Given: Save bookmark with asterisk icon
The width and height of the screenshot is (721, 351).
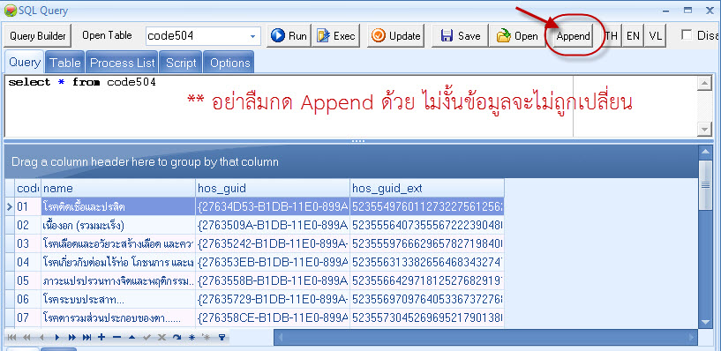Looking at the screenshot, I should point(192,337).
